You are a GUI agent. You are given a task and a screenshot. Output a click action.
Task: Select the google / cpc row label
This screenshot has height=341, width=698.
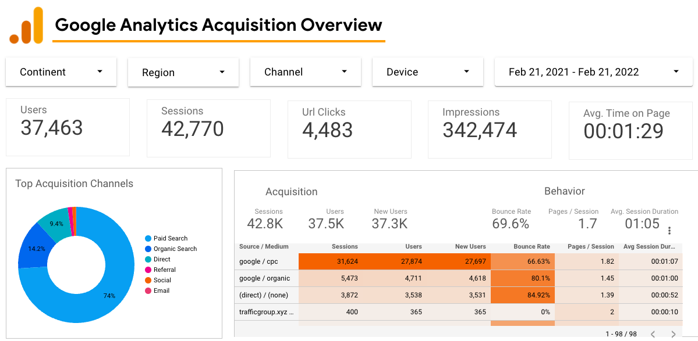(x=258, y=261)
